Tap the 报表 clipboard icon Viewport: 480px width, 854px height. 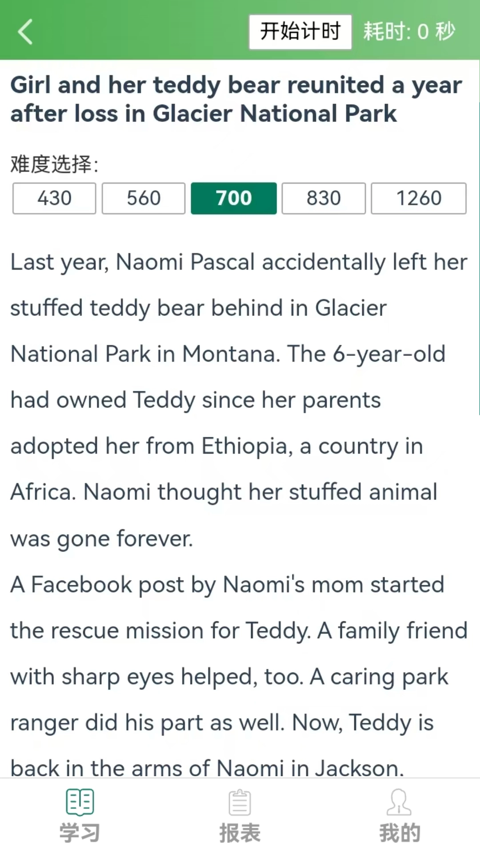(x=240, y=802)
